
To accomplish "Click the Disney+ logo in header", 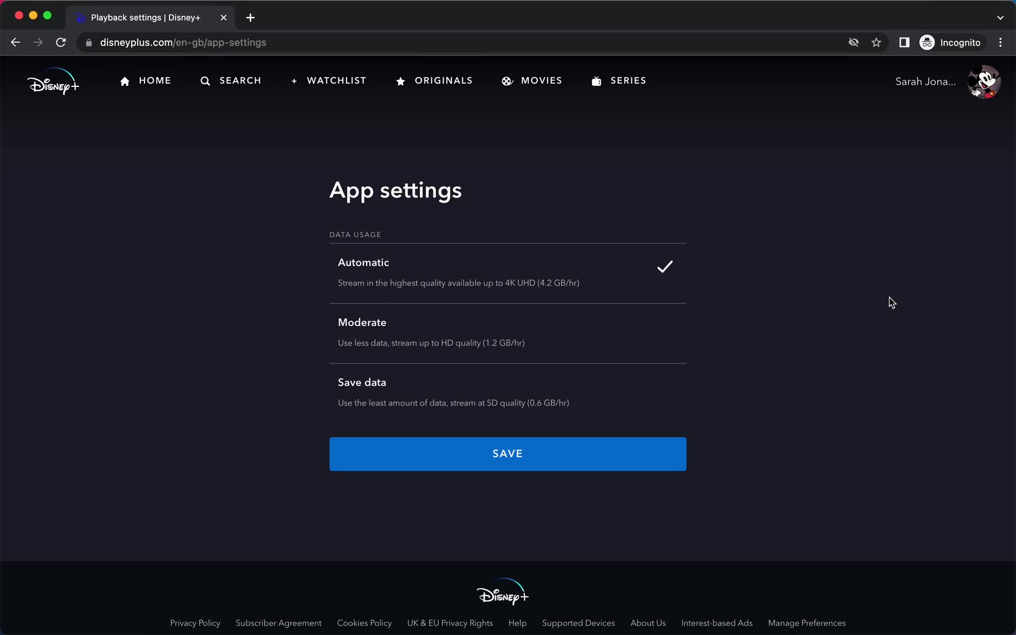I will pos(53,81).
